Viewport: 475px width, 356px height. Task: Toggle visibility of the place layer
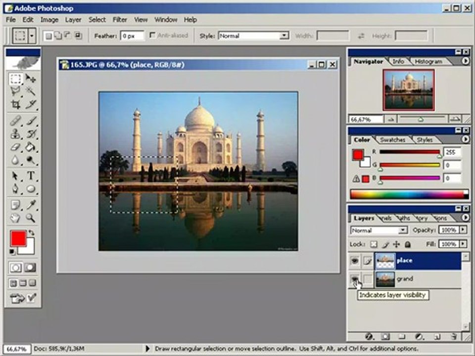click(355, 261)
